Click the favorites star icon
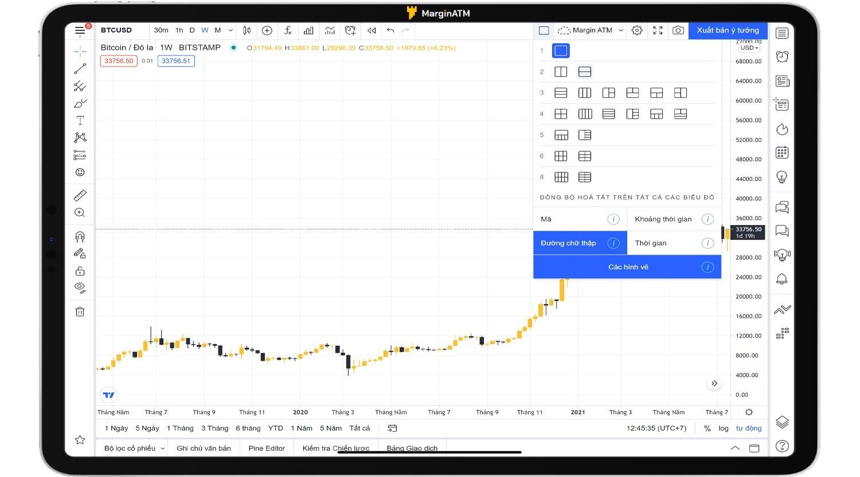This screenshot has height=477, width=860. coord(80,440)
